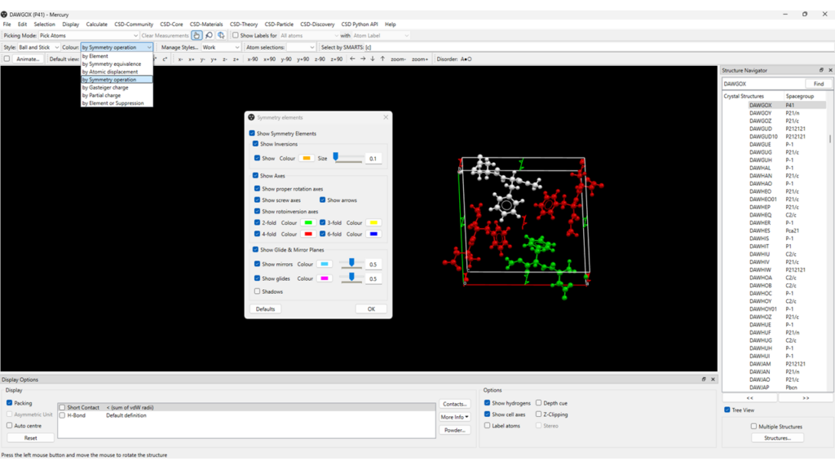Click the magnifier picking mode icon
This screenshot has width=835, height=469.
point(210,36)
